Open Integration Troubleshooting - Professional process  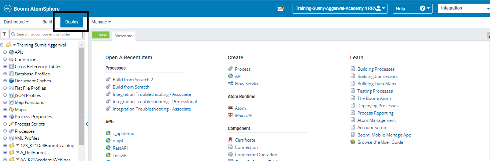(x=155, y=102)
